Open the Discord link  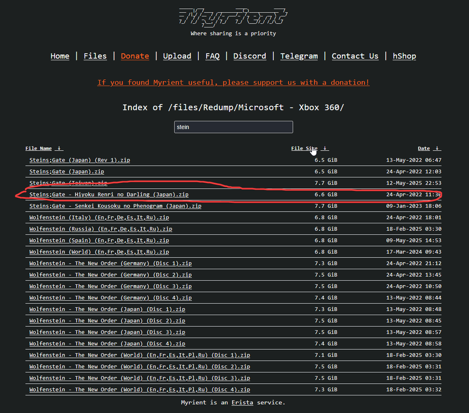(250, 56)
